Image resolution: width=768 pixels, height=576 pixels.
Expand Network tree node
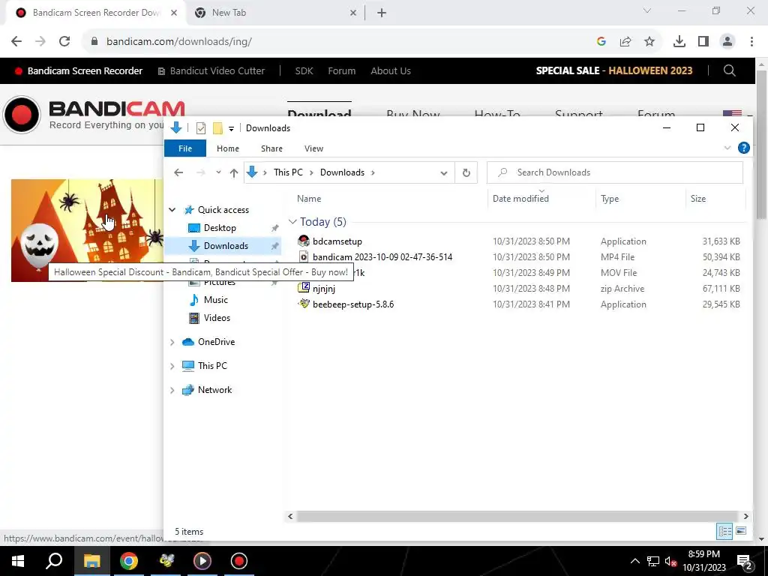point(172,390)
